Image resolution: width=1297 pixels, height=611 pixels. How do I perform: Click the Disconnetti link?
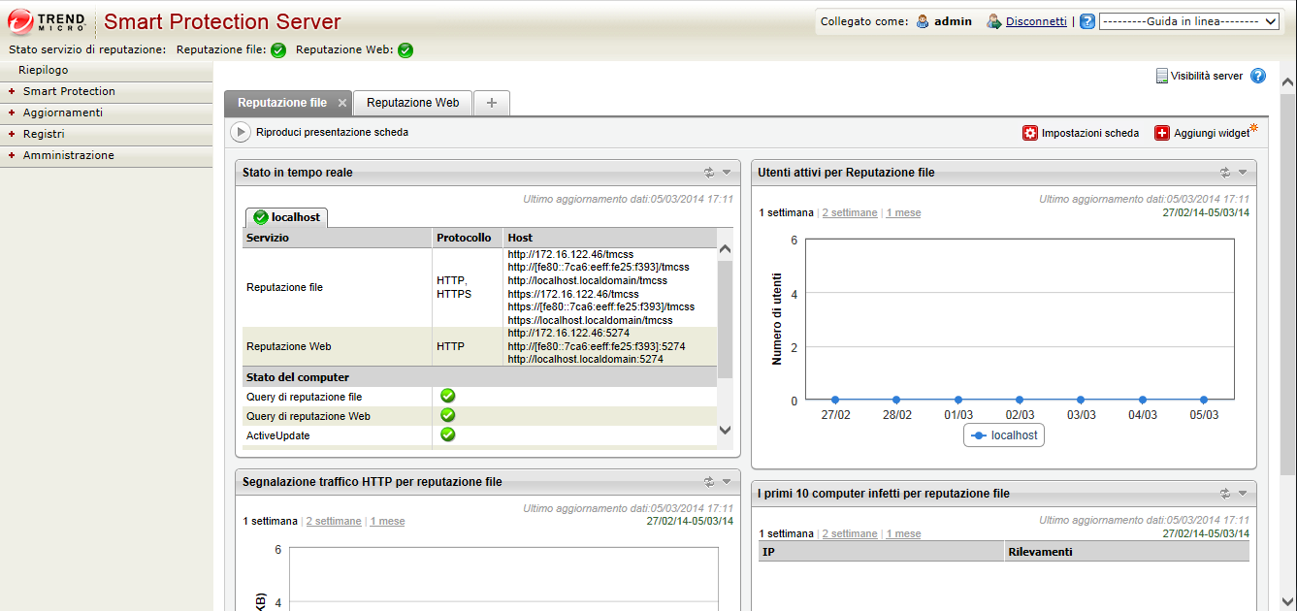click(x=1036, y=21)
